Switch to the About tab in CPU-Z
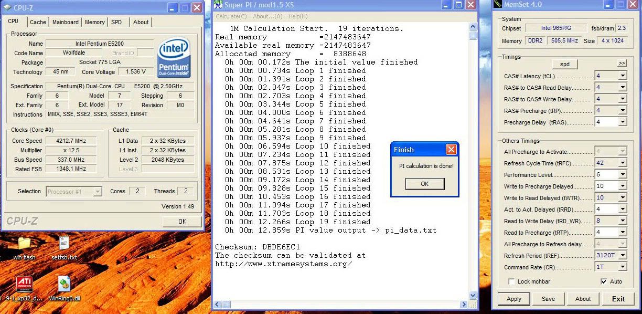The height and width of the screenshot is (314, 642). pyautogui.click(x=141, y=22)
